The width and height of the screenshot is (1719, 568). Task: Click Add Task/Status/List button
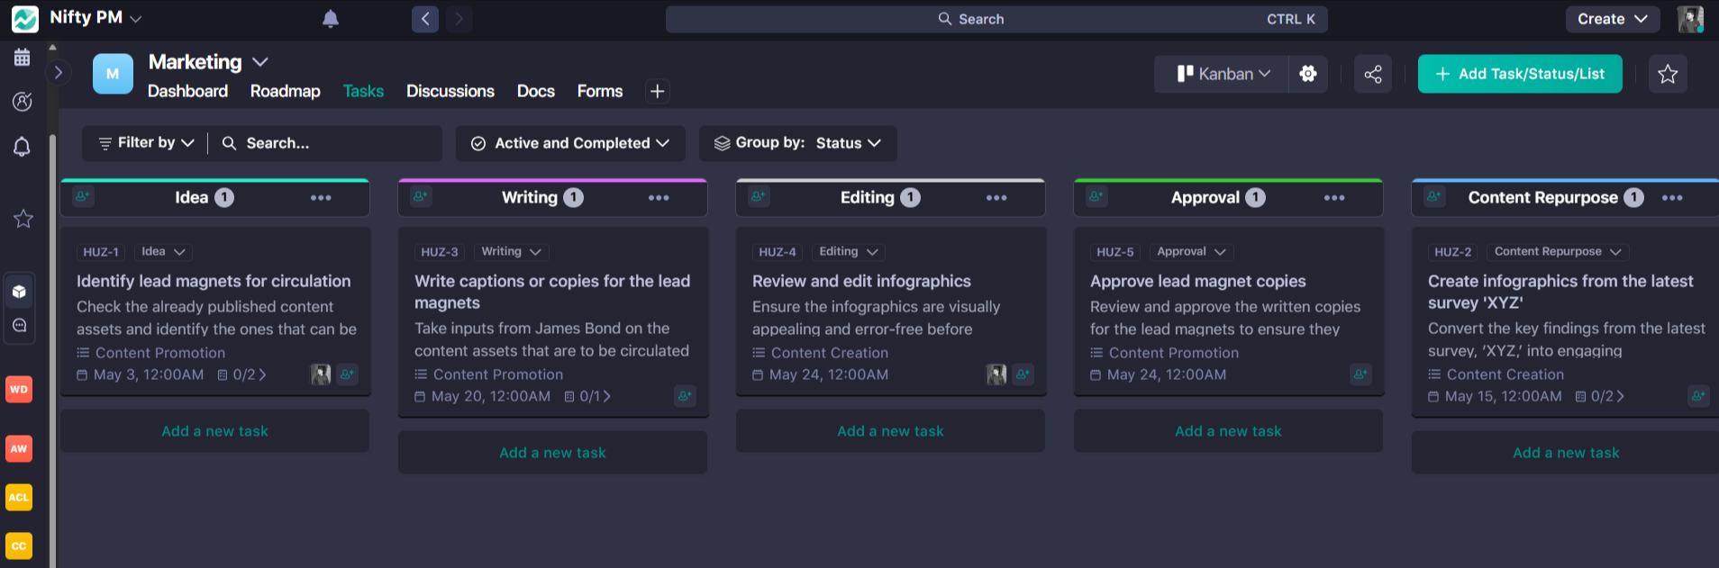click(1519, 74)
